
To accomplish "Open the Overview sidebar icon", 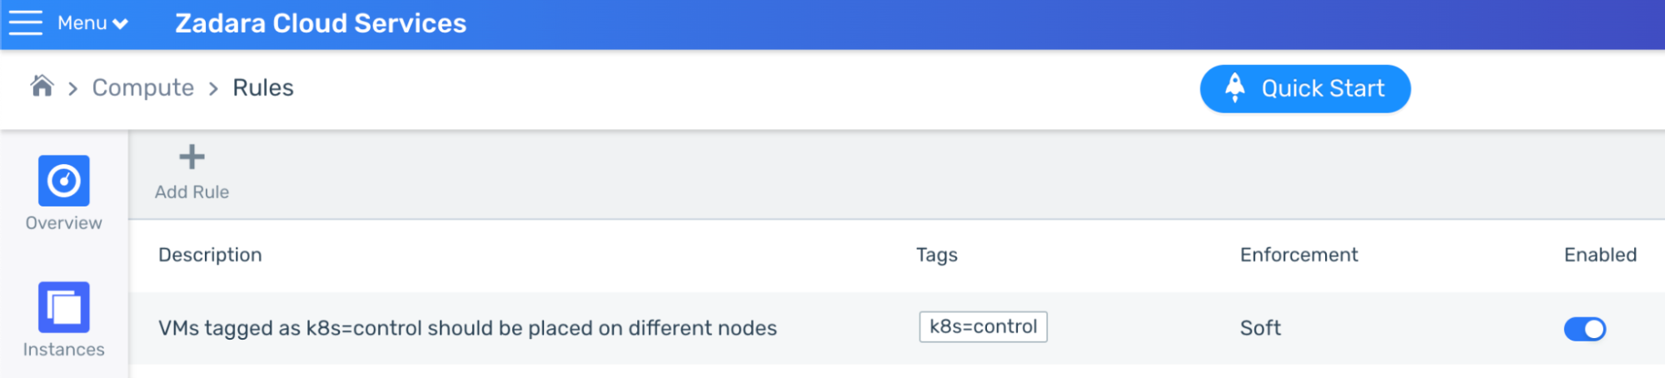I will pos(64,181).
